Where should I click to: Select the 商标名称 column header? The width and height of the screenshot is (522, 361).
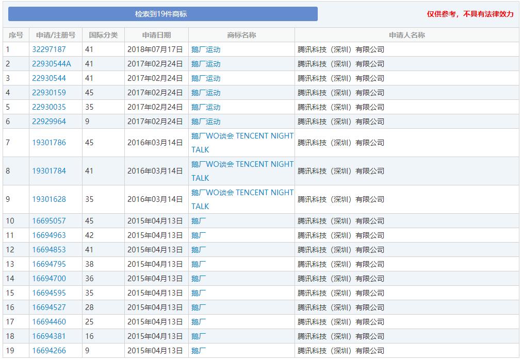tap(241, 35)
